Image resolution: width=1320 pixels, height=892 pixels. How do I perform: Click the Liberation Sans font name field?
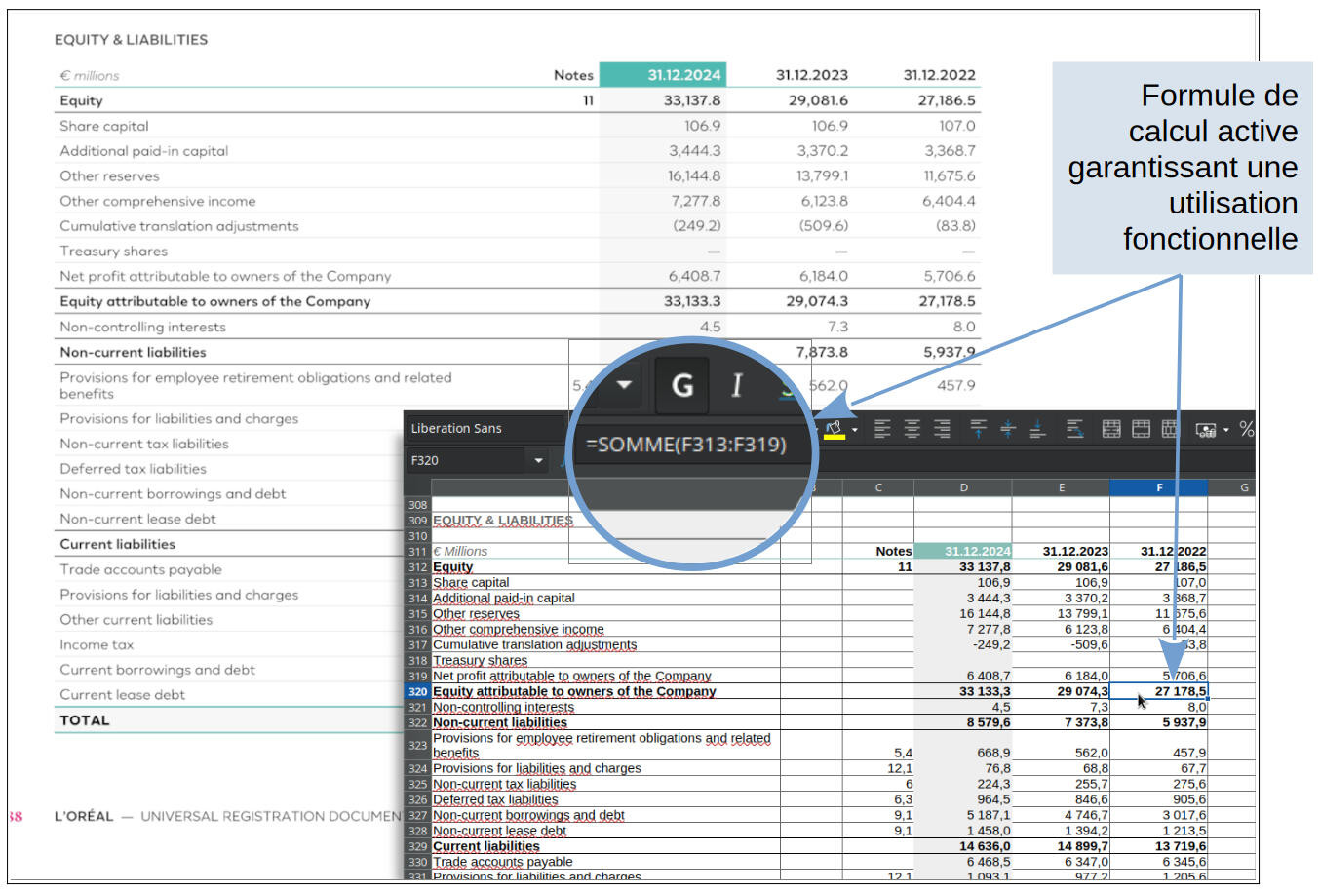[468, 428]
